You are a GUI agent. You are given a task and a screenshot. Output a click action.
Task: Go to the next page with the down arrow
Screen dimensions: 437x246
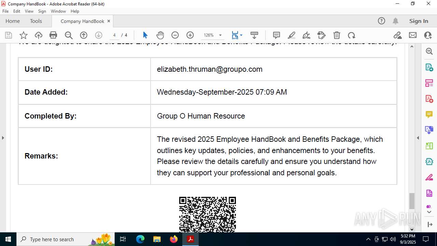point(99,35)
